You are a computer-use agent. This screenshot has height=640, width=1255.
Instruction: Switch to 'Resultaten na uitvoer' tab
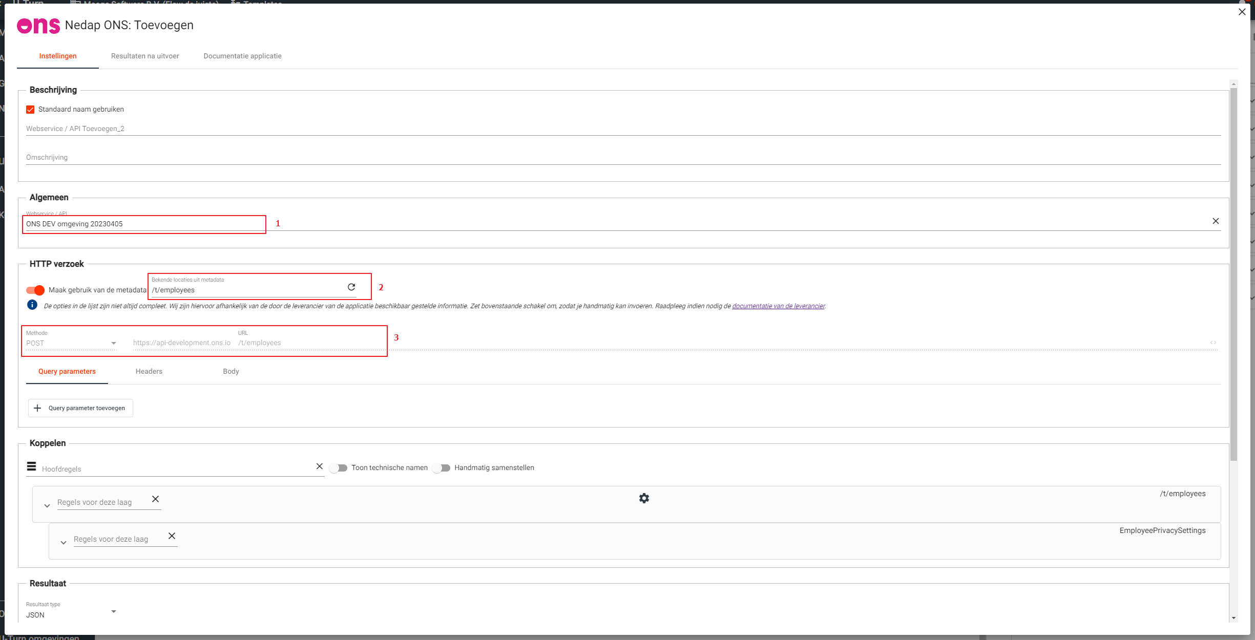click(x=145, y=56)
